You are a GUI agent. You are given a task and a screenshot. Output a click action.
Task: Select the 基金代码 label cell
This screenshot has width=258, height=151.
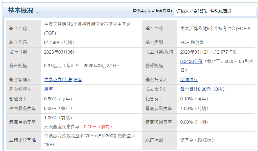(x=23, y=43)
